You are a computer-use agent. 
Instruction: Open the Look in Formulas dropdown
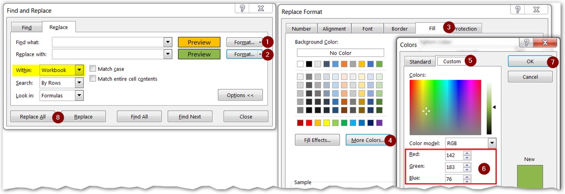pyautogui.click(x=79, y=96)
